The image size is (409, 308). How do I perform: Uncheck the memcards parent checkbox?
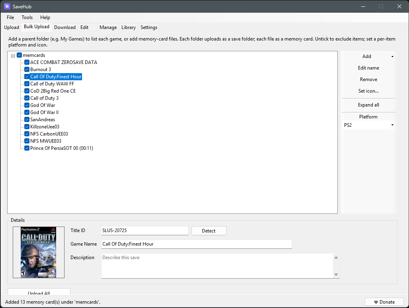[x=19, y=55]
